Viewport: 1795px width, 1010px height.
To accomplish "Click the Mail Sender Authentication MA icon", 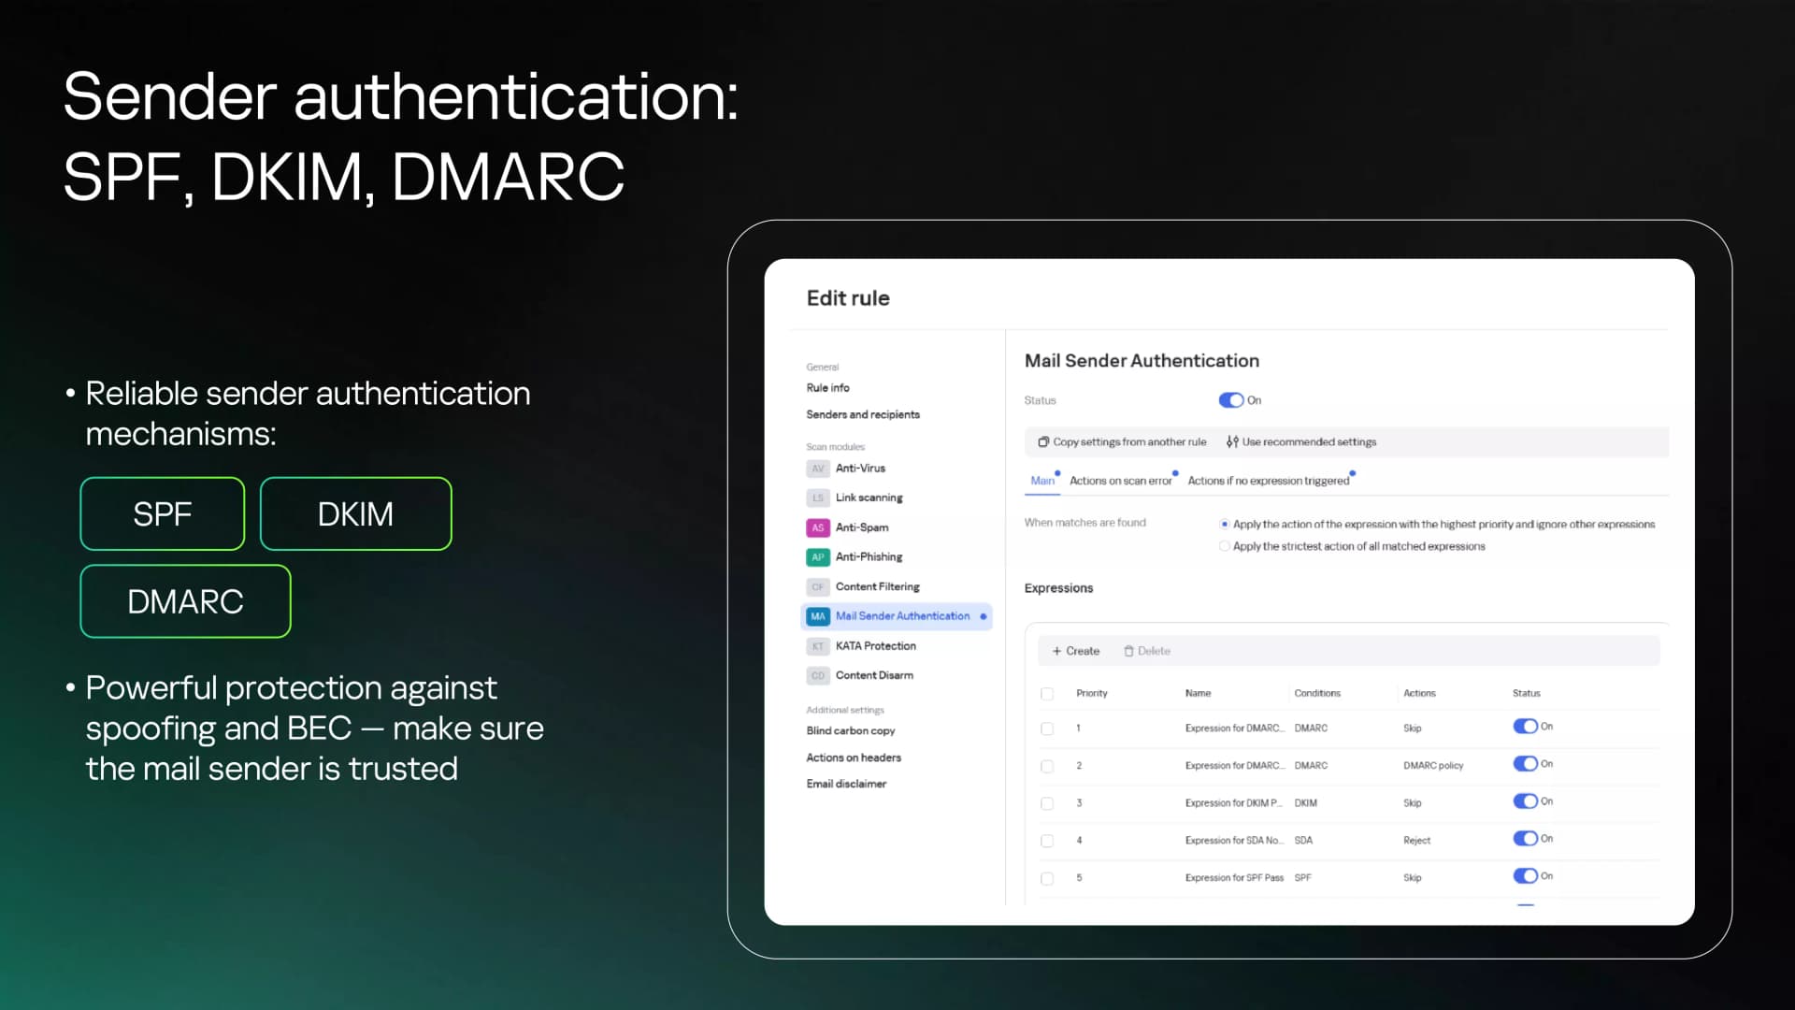I will tap(818, 616).
